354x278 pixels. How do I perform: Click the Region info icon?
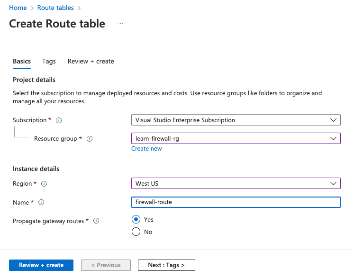tap(44, 184)
